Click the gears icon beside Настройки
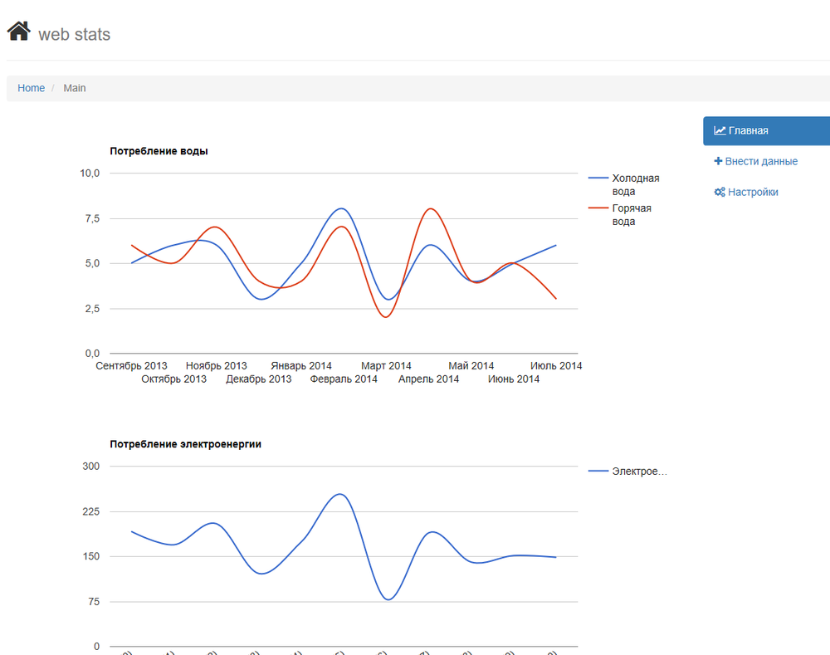 (720, 192)
